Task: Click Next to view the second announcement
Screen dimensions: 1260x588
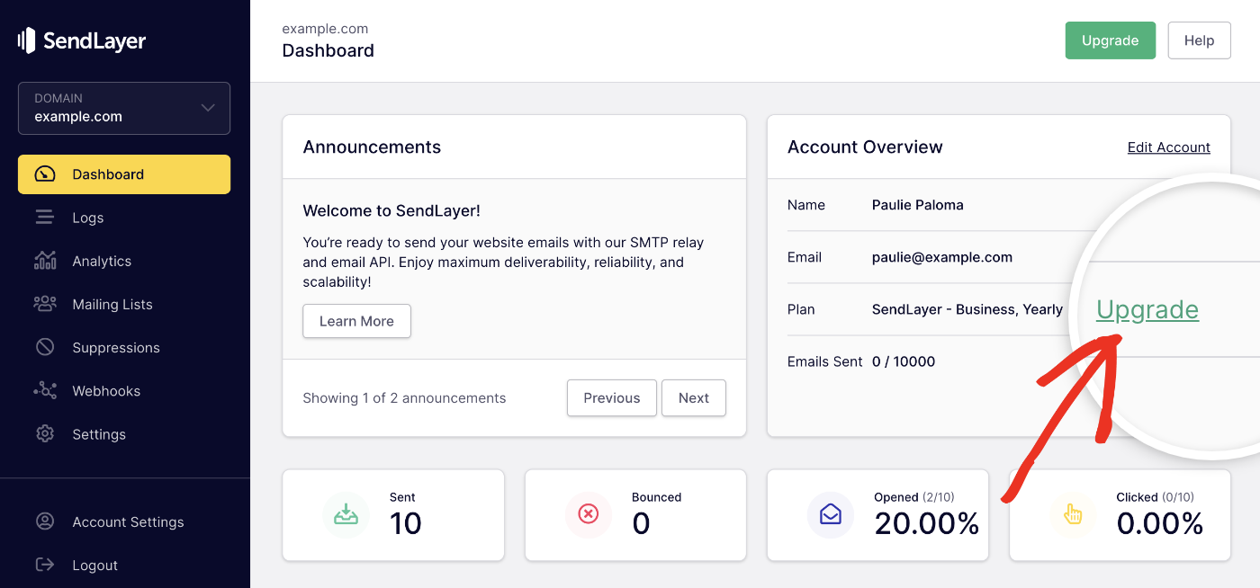Action: pyautogui.click(x=693, y=397)
